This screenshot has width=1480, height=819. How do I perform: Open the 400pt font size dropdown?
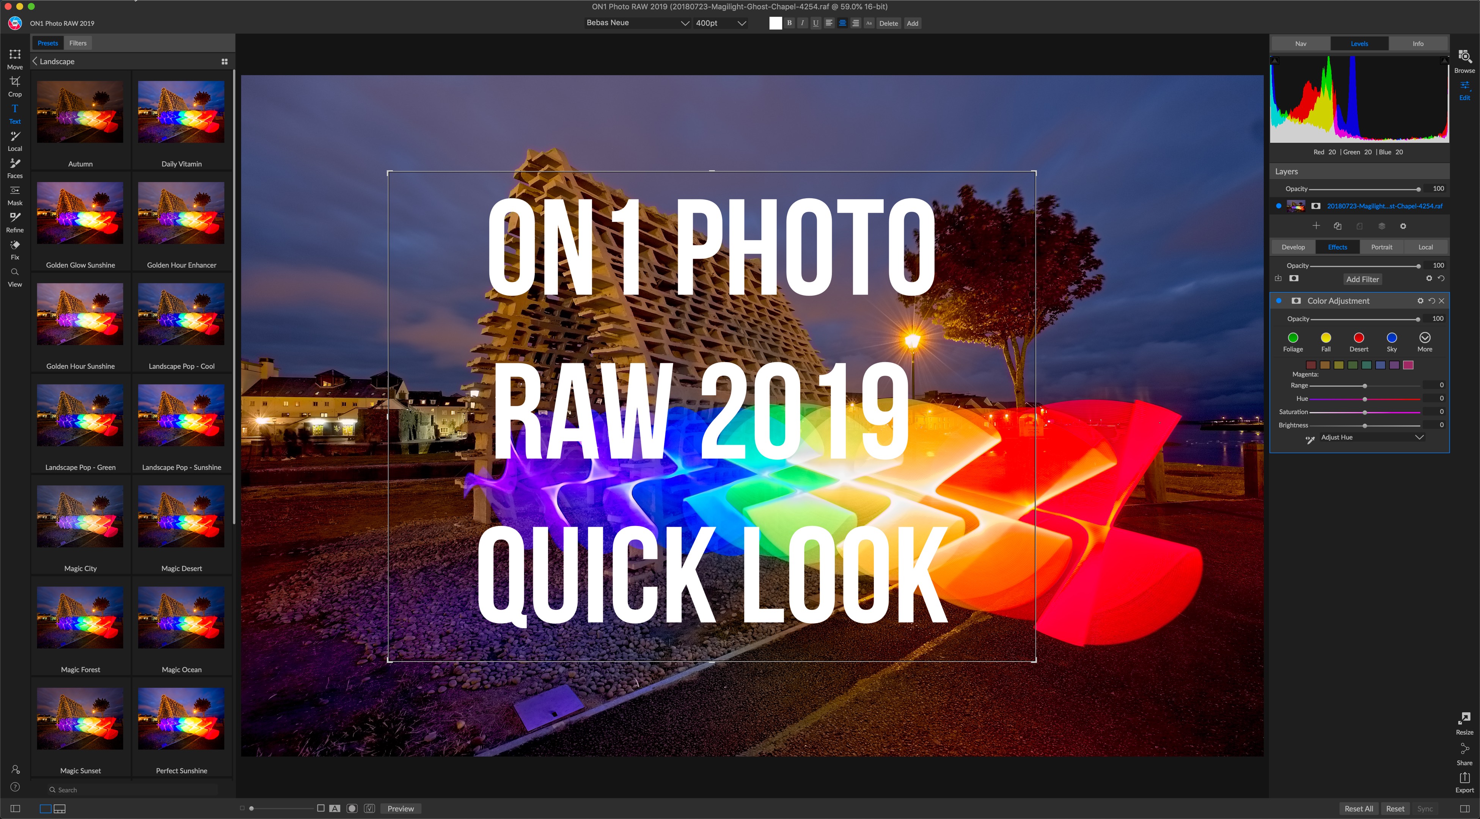coord(720,23)
